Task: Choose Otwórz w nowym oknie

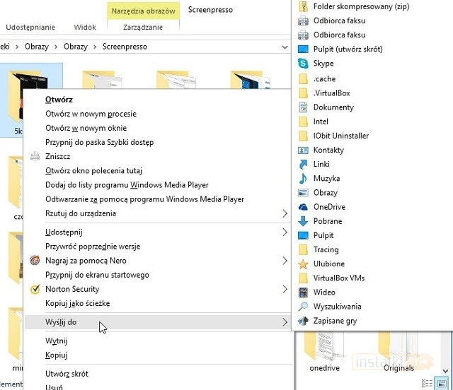Action: pos(86,128)
